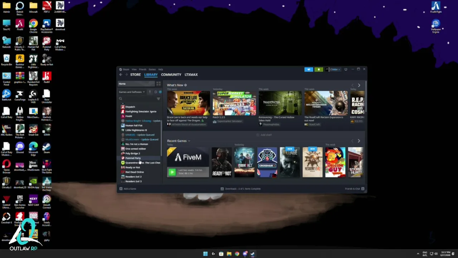
Task: Click the Windows Start button
Action: (205, 254)
